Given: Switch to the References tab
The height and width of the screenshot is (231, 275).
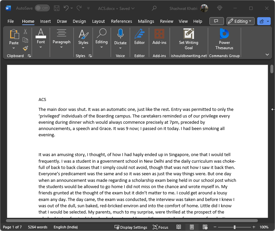Looking at the screenshot, I should click(x=121, y=21).
